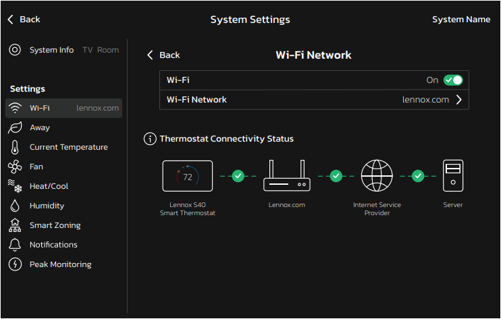
Task: Open Notifications settings
Action: click(x=63, y=245)
